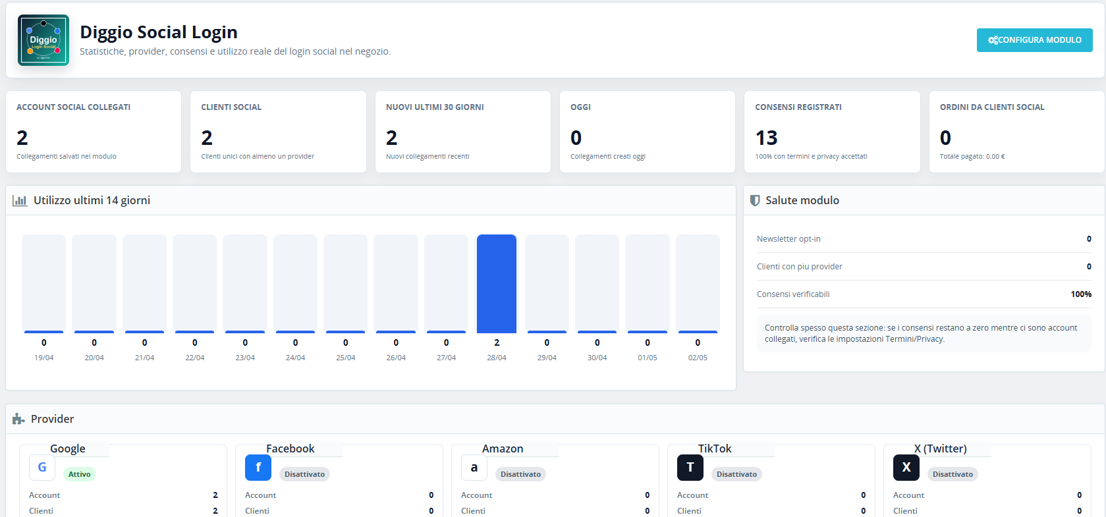Click the X (Twitter) provider icon
Image resolution: width=1106 pixels, height=517 pixels.
tap(906, 468)
